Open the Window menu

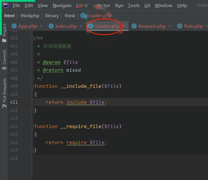pyautogui.click(x=164, y=6)
